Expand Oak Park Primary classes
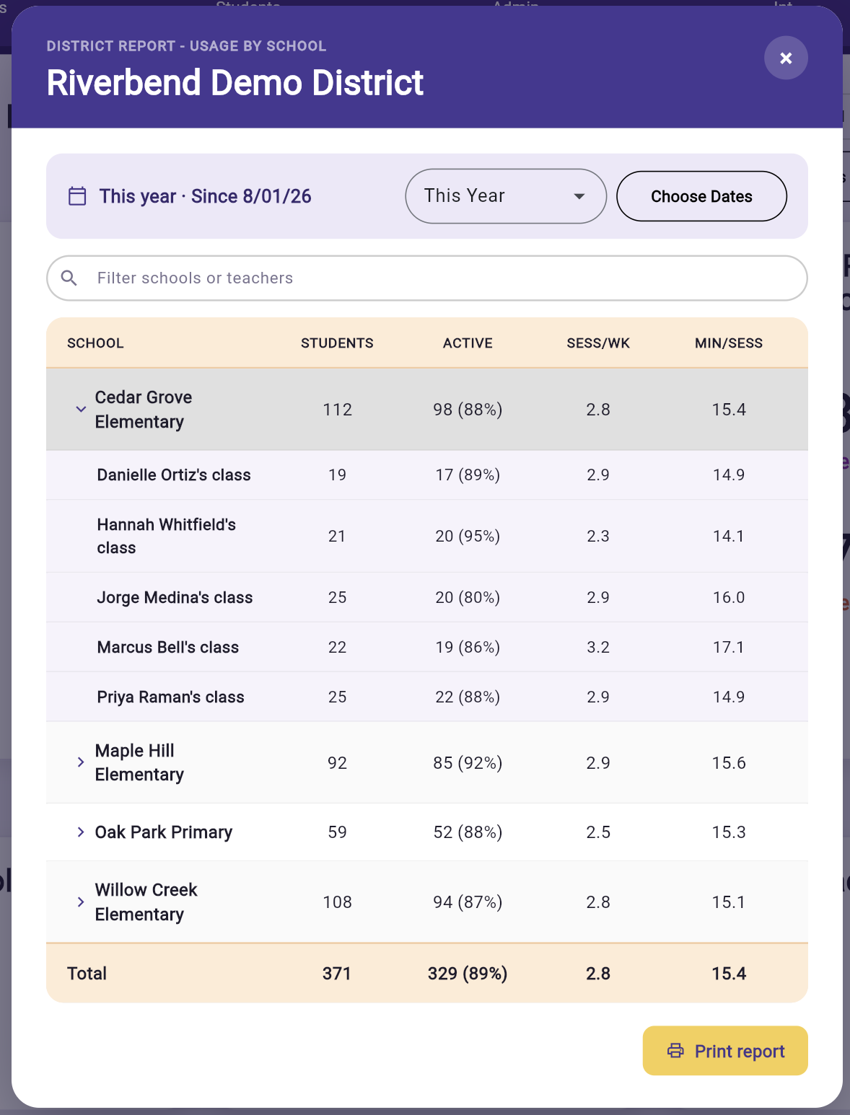This screenshot has width=850, height=1115. [x=81, y=832]
